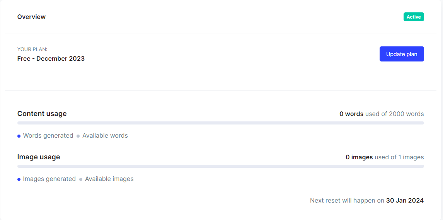Click the gray Available words legend dot

tap(78, 136)
